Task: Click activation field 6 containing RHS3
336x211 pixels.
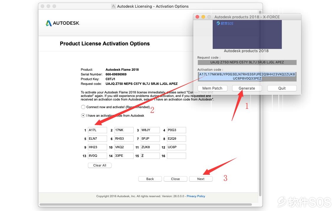Action: coord(124,139)
